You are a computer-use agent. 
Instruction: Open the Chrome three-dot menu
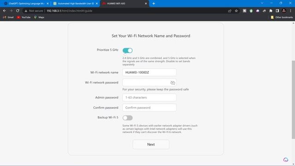tap(290, 11)
